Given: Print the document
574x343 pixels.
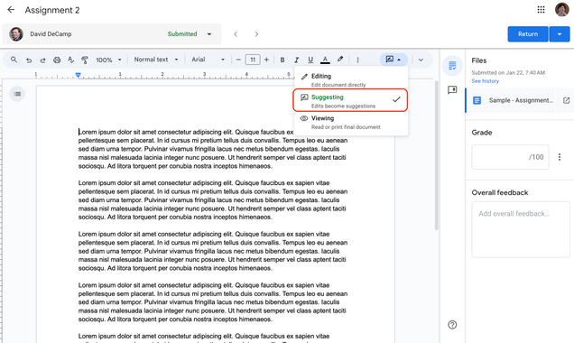Looking at the screenshot, I should pyautogui.click(x=57, y=60).
